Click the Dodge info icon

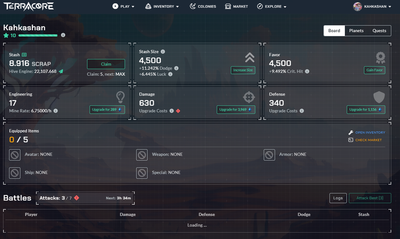point(176,68)
